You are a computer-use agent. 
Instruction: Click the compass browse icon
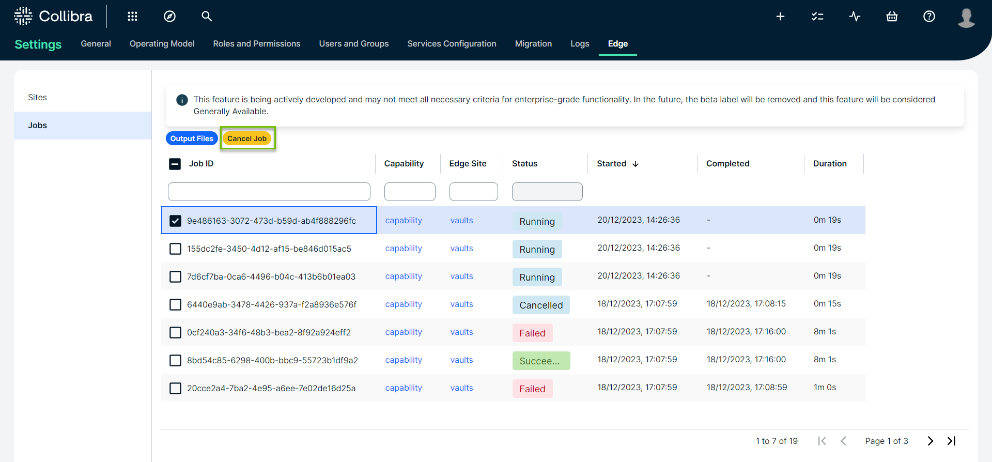tap(169, 17)
